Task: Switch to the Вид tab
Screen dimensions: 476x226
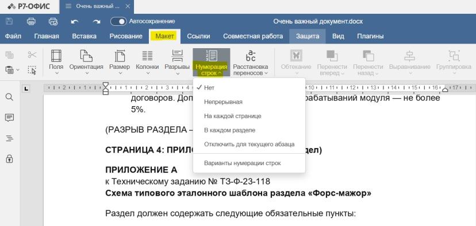Action: coord(338,36)
